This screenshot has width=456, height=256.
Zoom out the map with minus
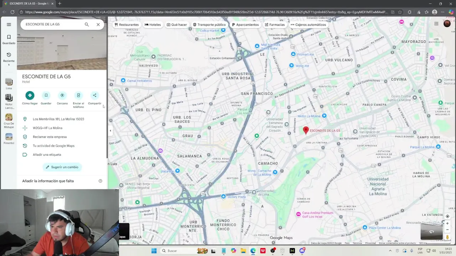tap(447, 230)
